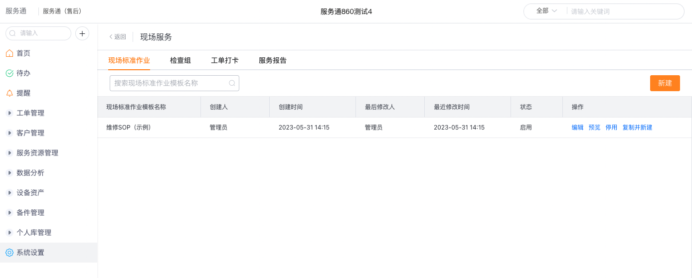Click 复制并新建 link for 维修SOP（示例）
This screenshot has width=692, height=278.
tap(638, 128)
